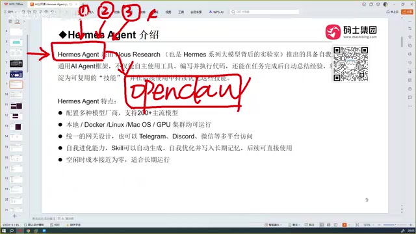Open slideshow options dropdown arrow
416x234 pixels.
[x=349, y=225]
